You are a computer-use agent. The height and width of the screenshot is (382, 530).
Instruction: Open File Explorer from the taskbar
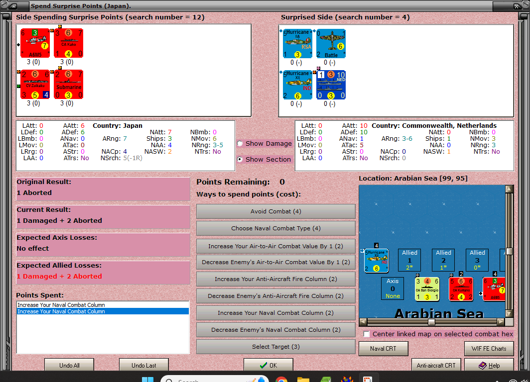(x=303, y=379)
